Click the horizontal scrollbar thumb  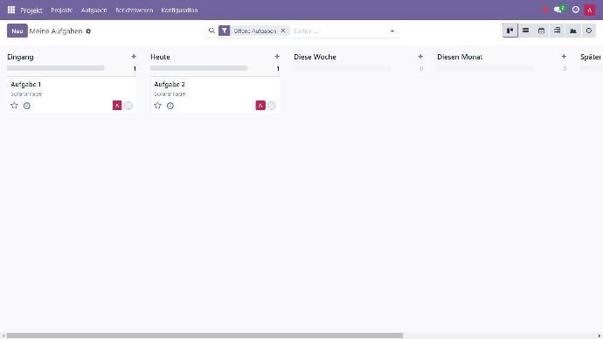(204, 336)
